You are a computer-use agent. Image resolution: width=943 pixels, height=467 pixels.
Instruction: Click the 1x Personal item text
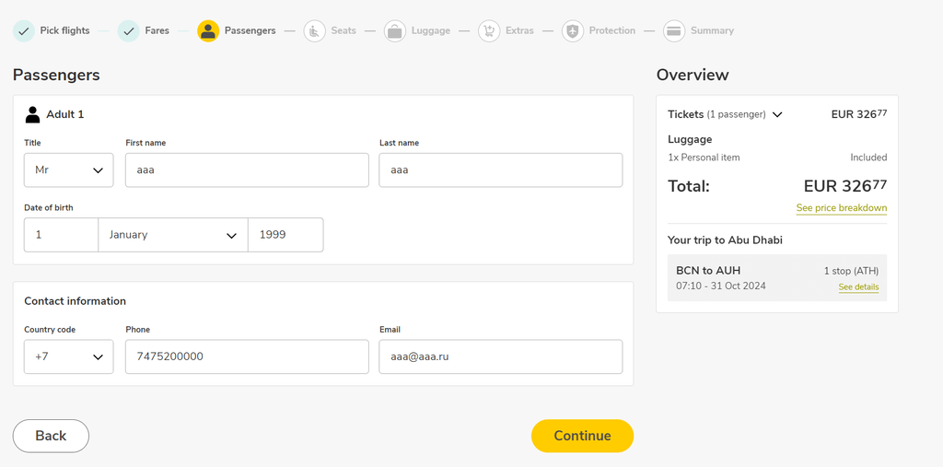pos(704,158)
